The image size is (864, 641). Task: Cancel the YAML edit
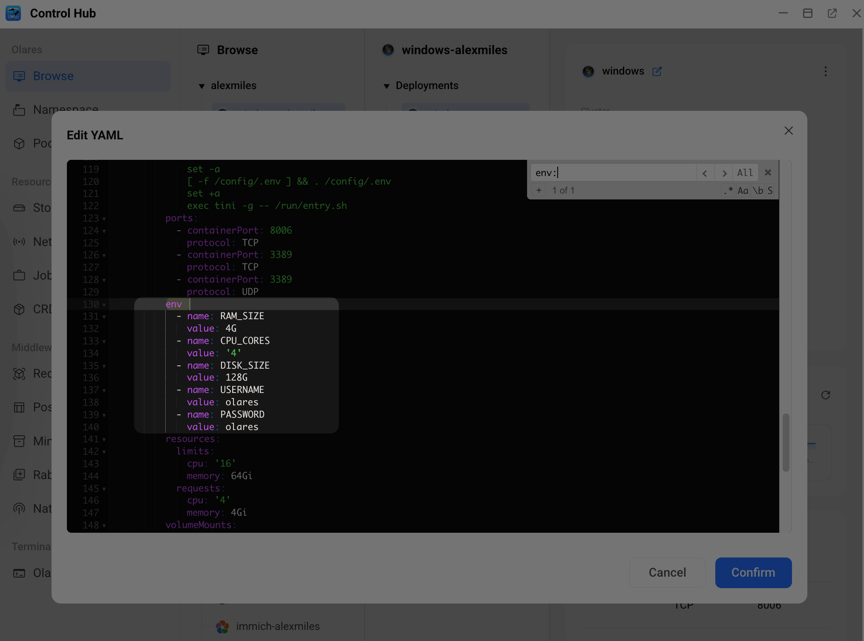[x=667, y=572]
